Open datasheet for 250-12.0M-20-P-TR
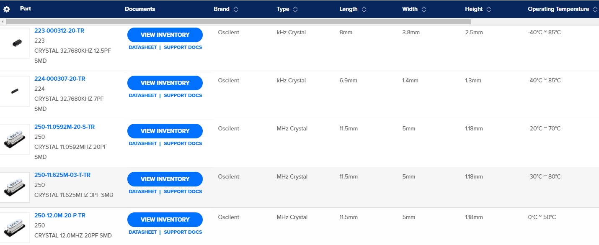Screen dimensions: 599x245 [x=142, y=232]
